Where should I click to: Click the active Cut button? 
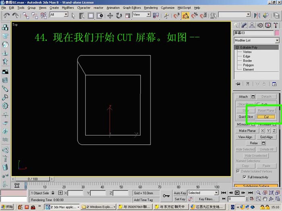266,117
